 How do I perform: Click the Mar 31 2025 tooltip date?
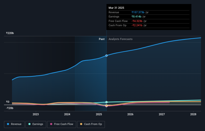tap(116, 8)
